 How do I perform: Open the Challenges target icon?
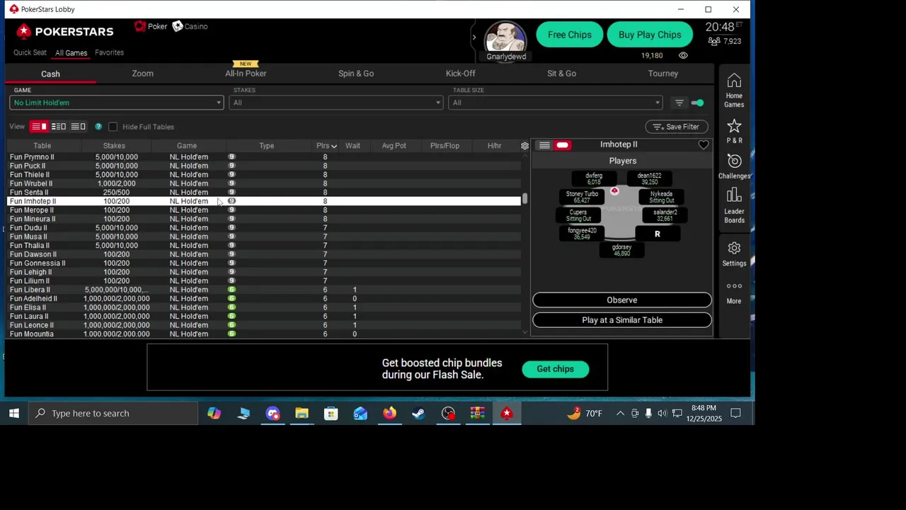click(x=734, y=166)
